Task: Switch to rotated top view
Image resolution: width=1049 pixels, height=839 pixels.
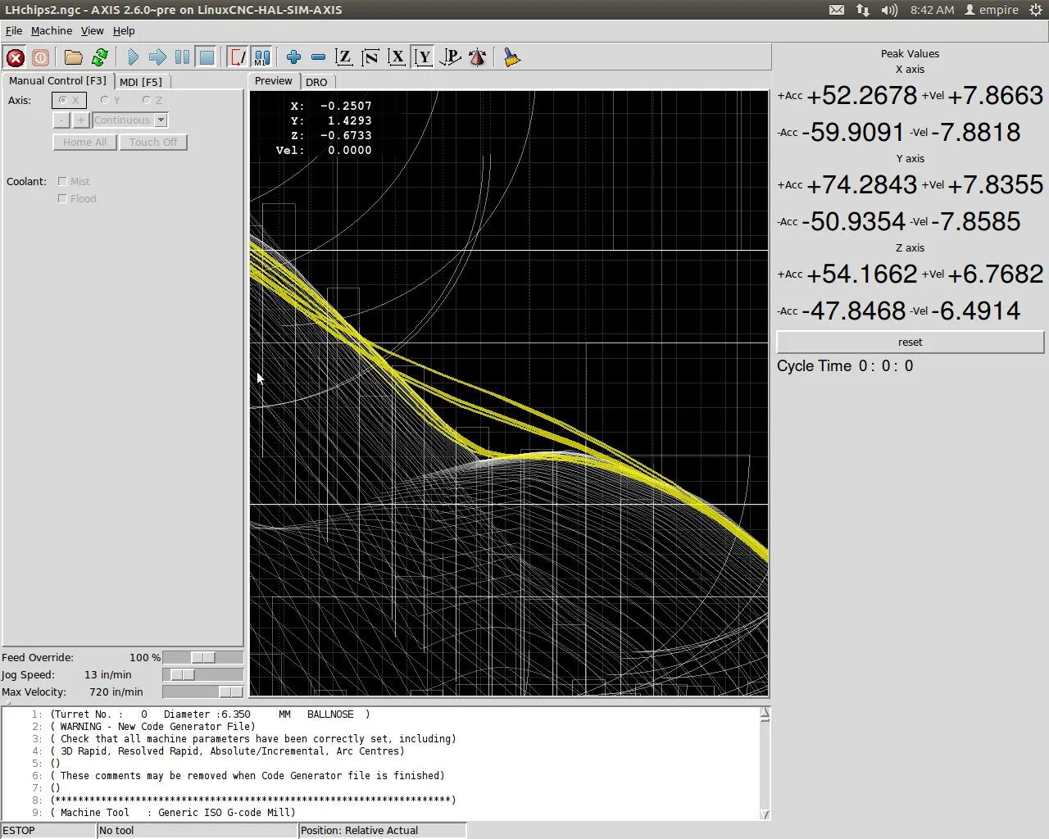Action: (370, 57)
